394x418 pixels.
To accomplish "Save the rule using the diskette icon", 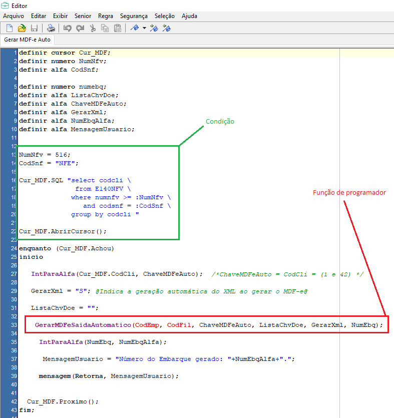I will click(35, 28).
